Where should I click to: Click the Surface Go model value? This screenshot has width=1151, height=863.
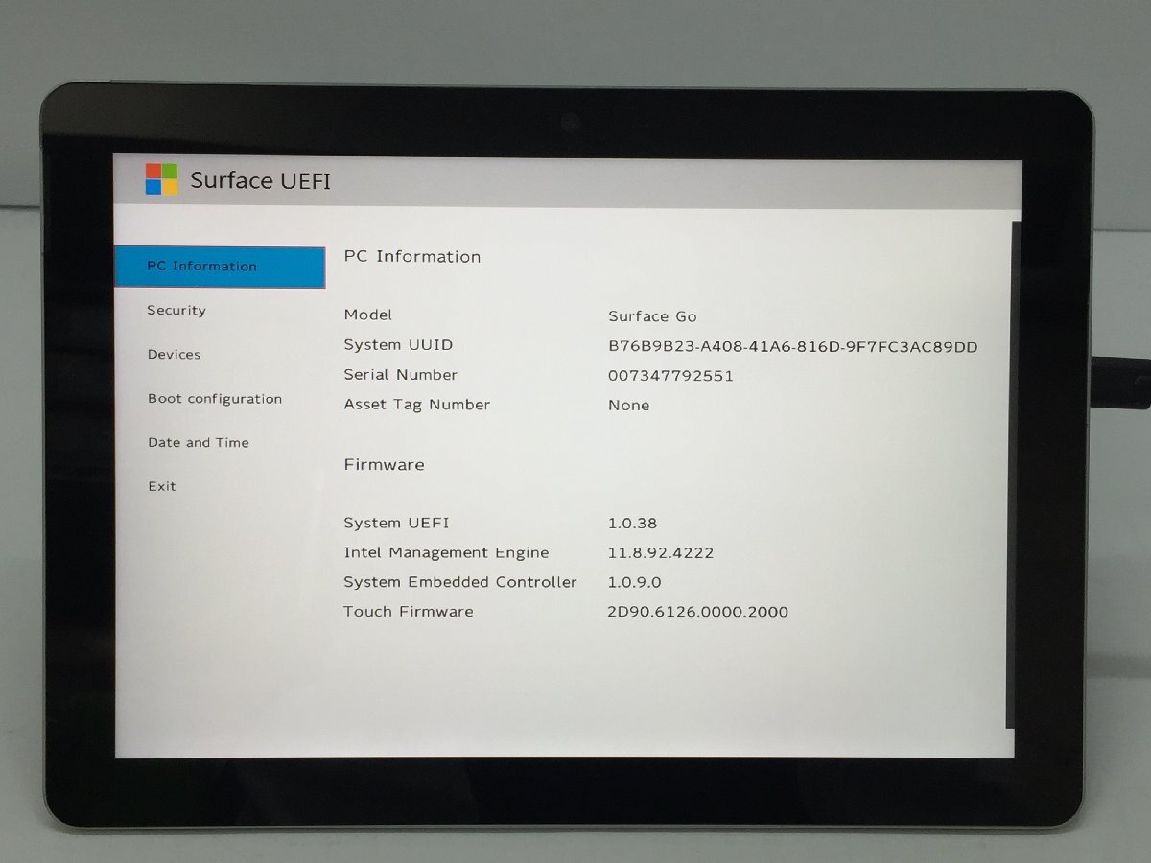pyautogui.click(x=652, y=316)
